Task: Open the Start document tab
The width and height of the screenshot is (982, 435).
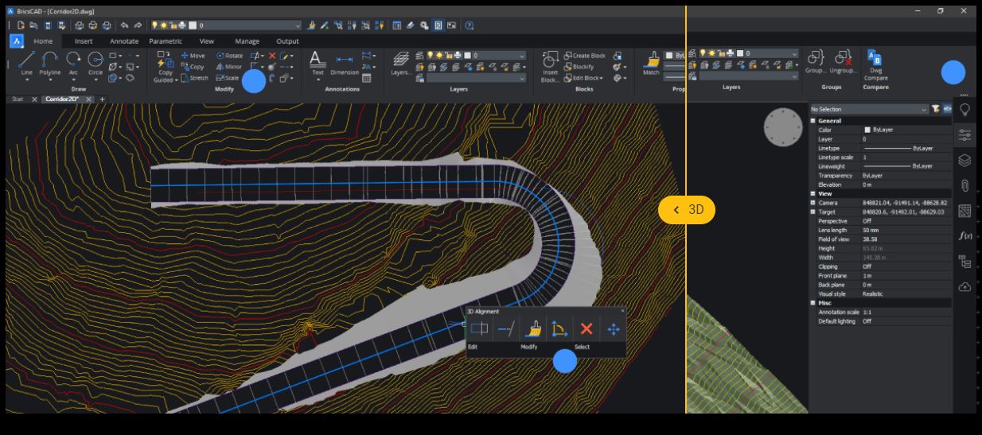Action: click(x=17, y=99)
